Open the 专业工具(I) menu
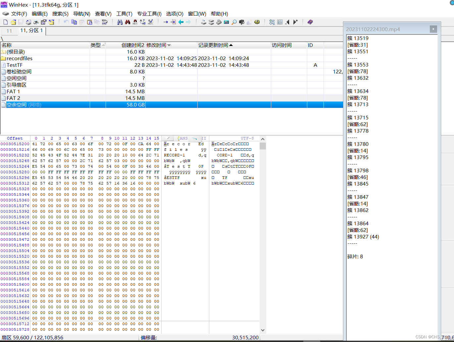This screenshot has height=342, width=454. (x=149, y=14)
